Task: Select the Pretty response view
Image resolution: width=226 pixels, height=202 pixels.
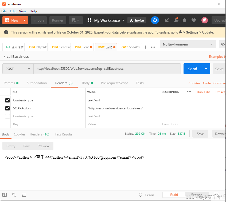Action: click(x=11, y=146)
